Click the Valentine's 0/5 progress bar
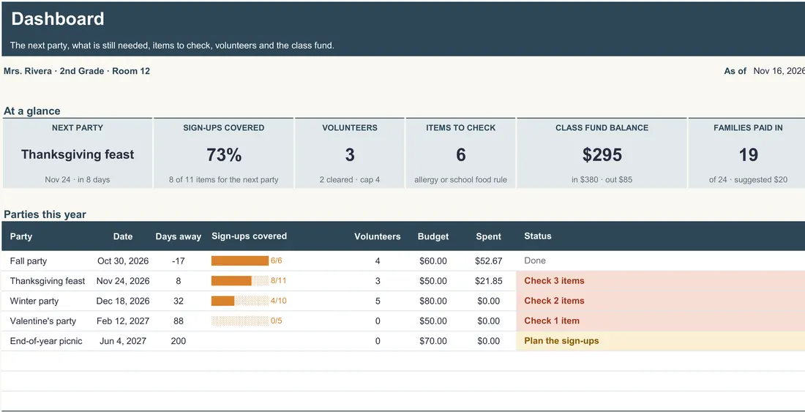This screenshot has height=412, width=805. 240,321
